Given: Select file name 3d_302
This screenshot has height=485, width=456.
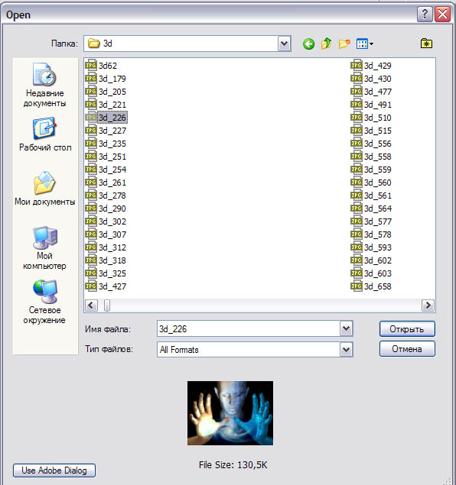Looking at the screenshot, I should coord(112,221).
